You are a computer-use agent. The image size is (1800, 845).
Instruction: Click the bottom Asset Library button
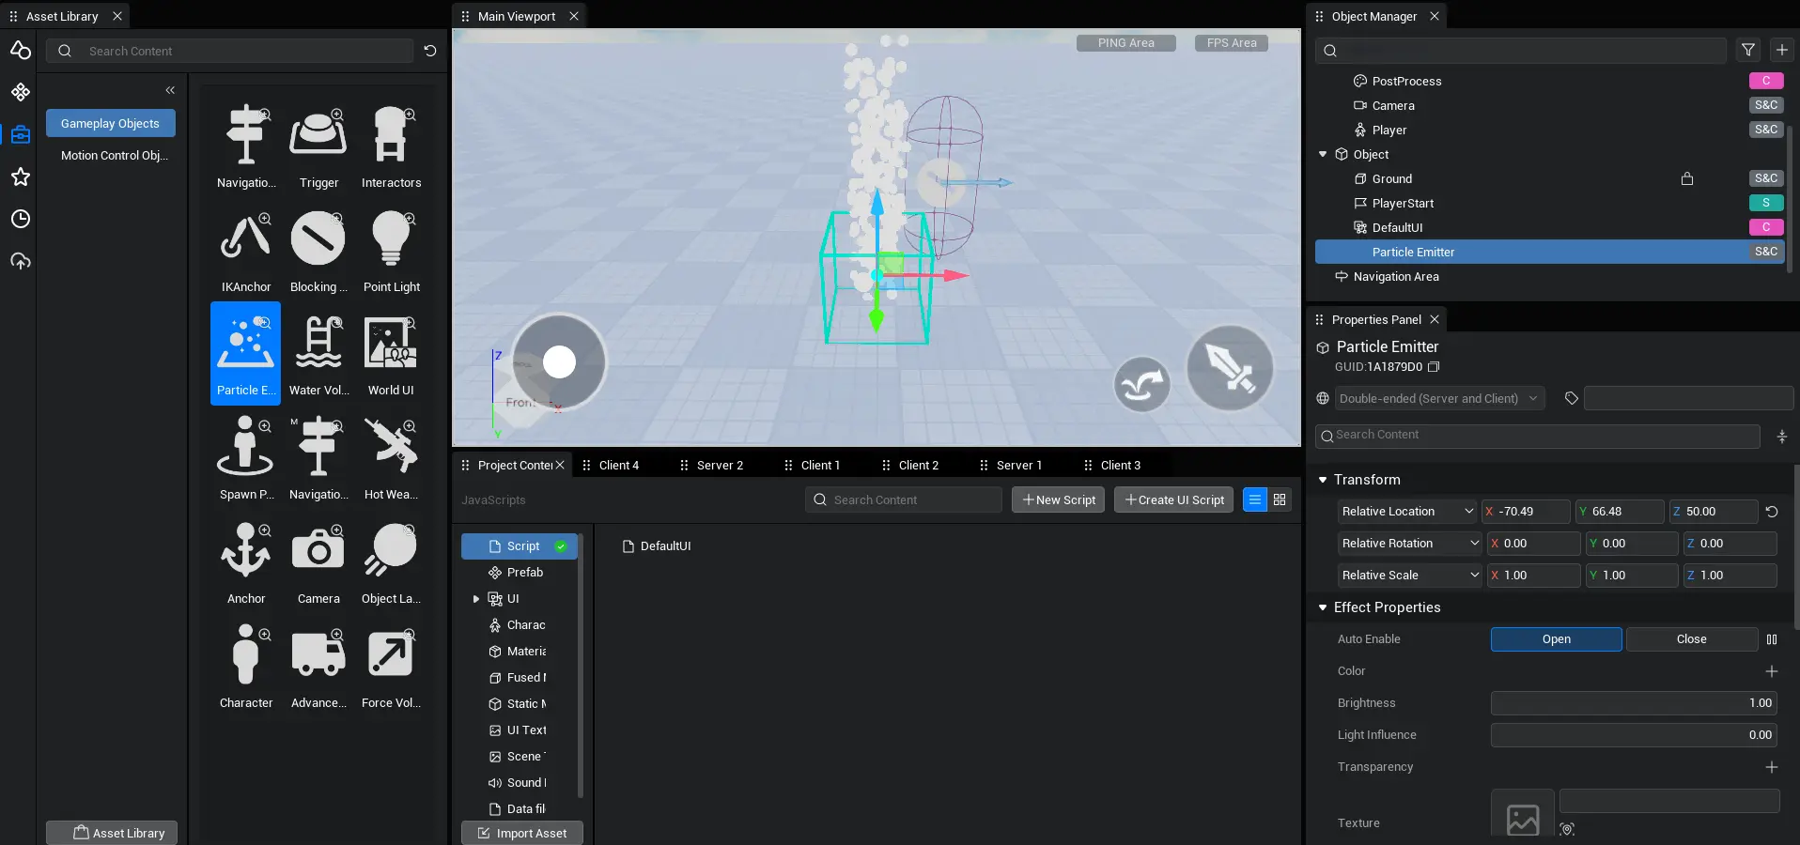(112, 833)
